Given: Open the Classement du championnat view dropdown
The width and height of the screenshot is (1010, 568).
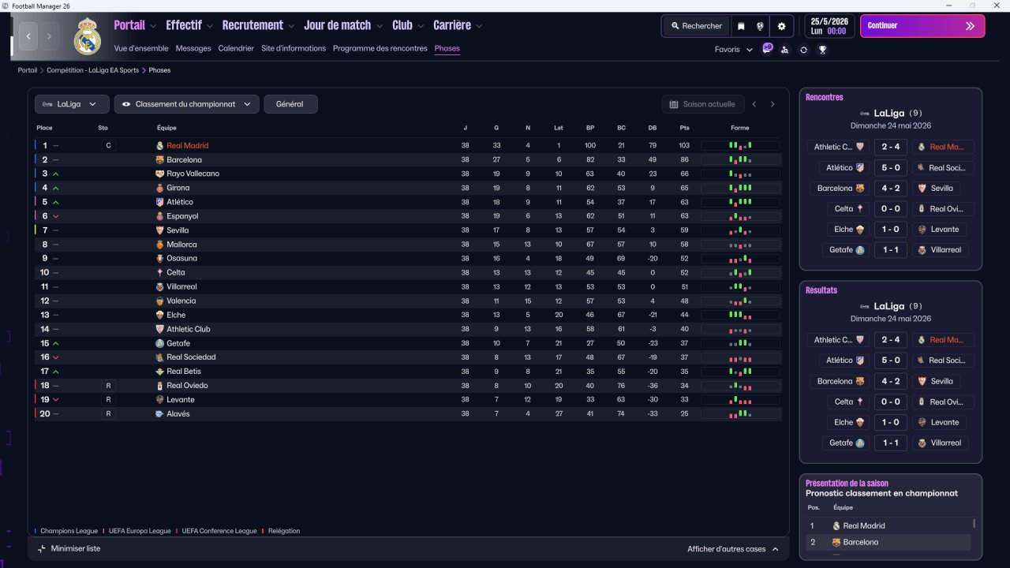Looking at the screenshot, I should 187,104.
